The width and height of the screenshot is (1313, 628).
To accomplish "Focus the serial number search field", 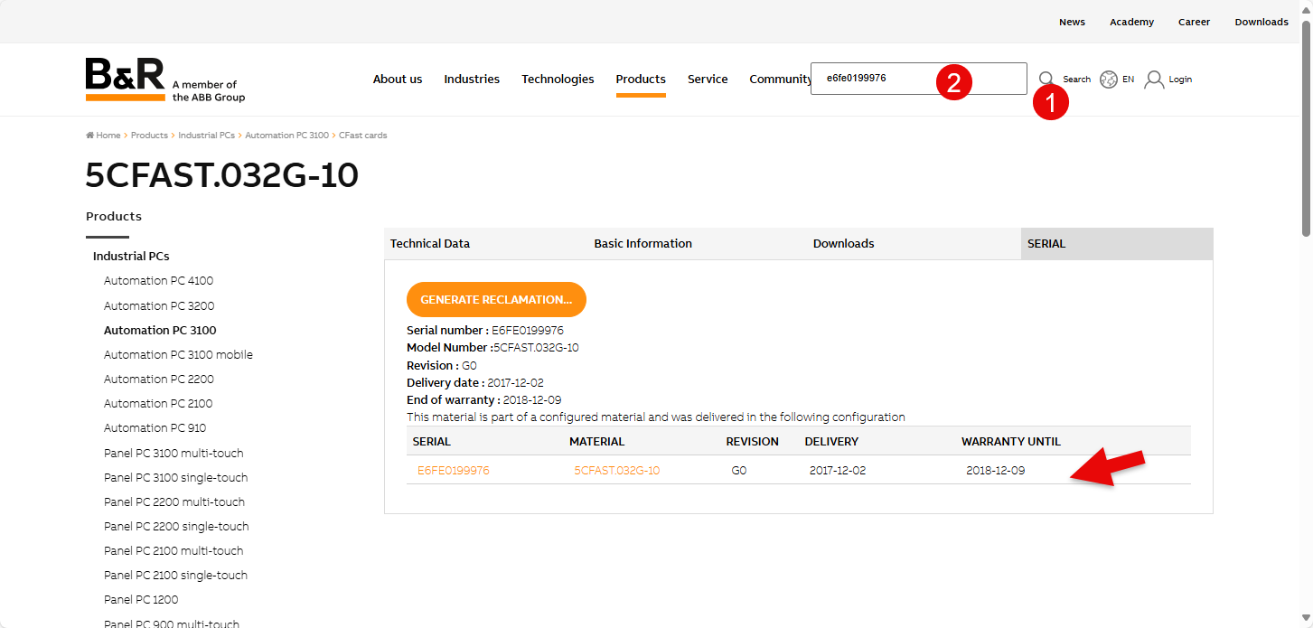I will 919,79.
